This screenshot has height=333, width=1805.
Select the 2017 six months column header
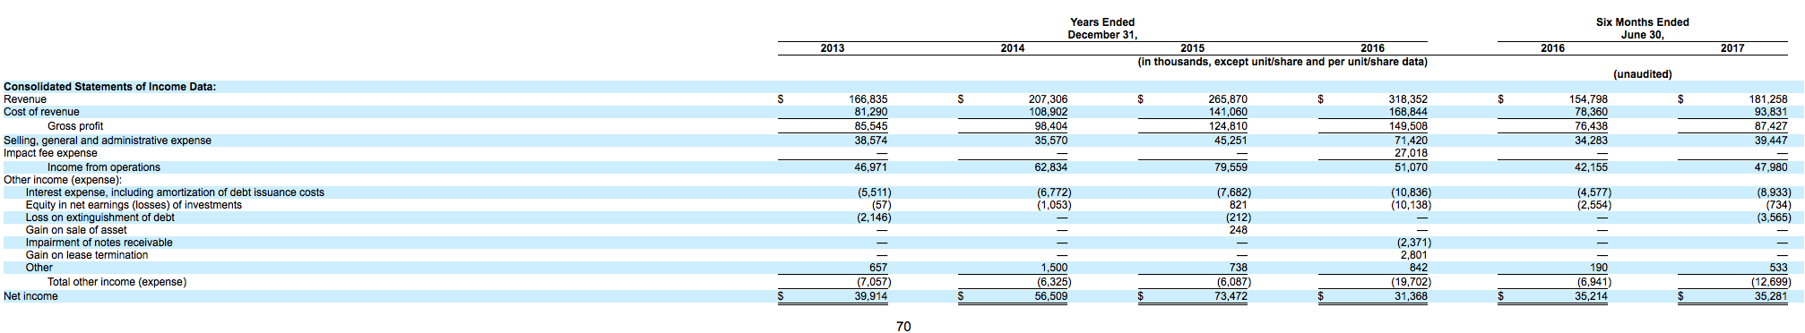1732,48
